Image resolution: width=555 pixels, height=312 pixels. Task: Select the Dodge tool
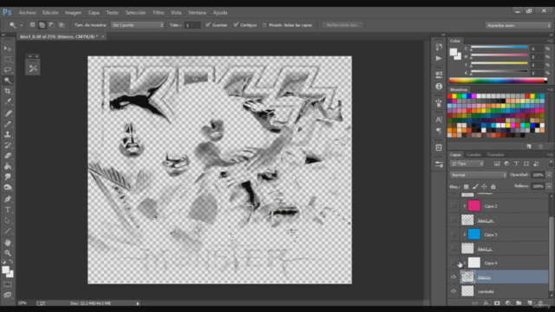click(8, 187)
